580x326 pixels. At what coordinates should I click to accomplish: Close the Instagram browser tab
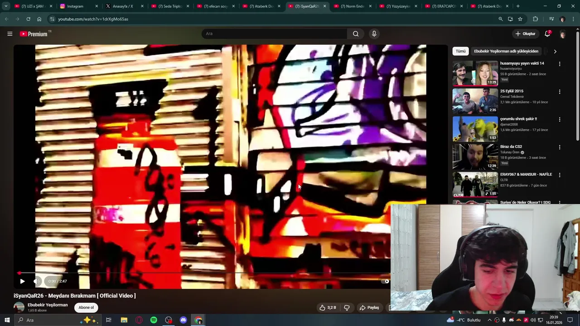(x=97, y=6)
